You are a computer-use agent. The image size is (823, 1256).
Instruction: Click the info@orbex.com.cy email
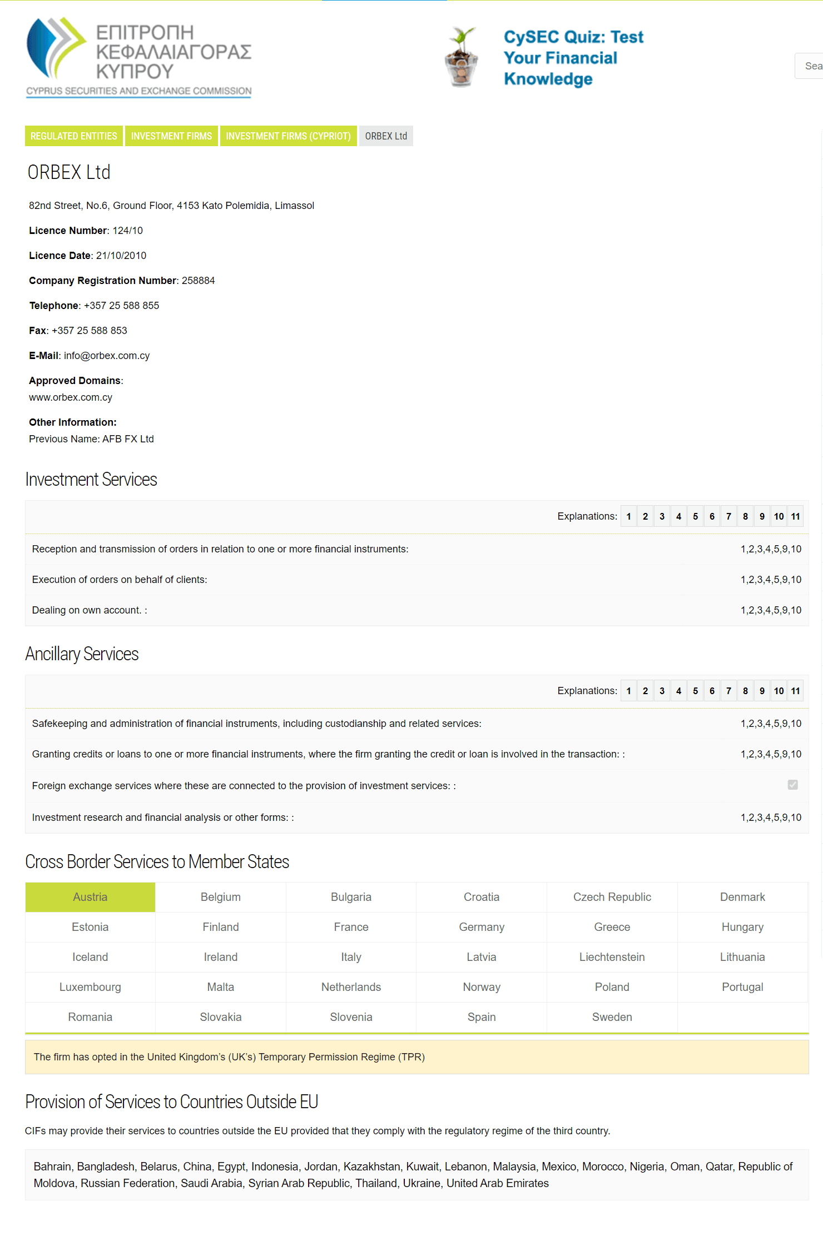[x=107, y=356]
